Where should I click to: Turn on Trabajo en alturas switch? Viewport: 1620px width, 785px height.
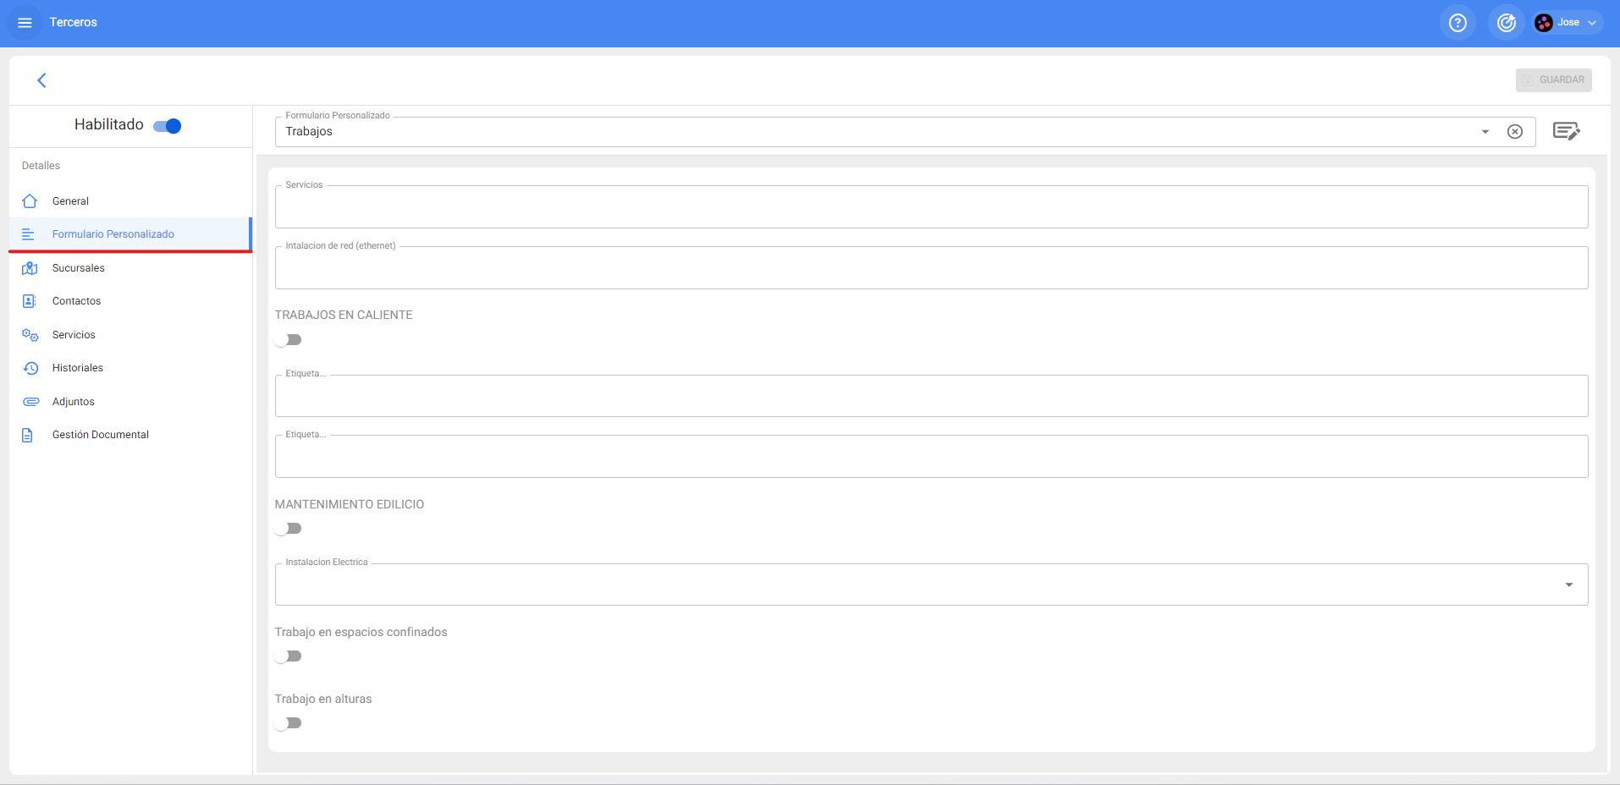click(289, 723)
